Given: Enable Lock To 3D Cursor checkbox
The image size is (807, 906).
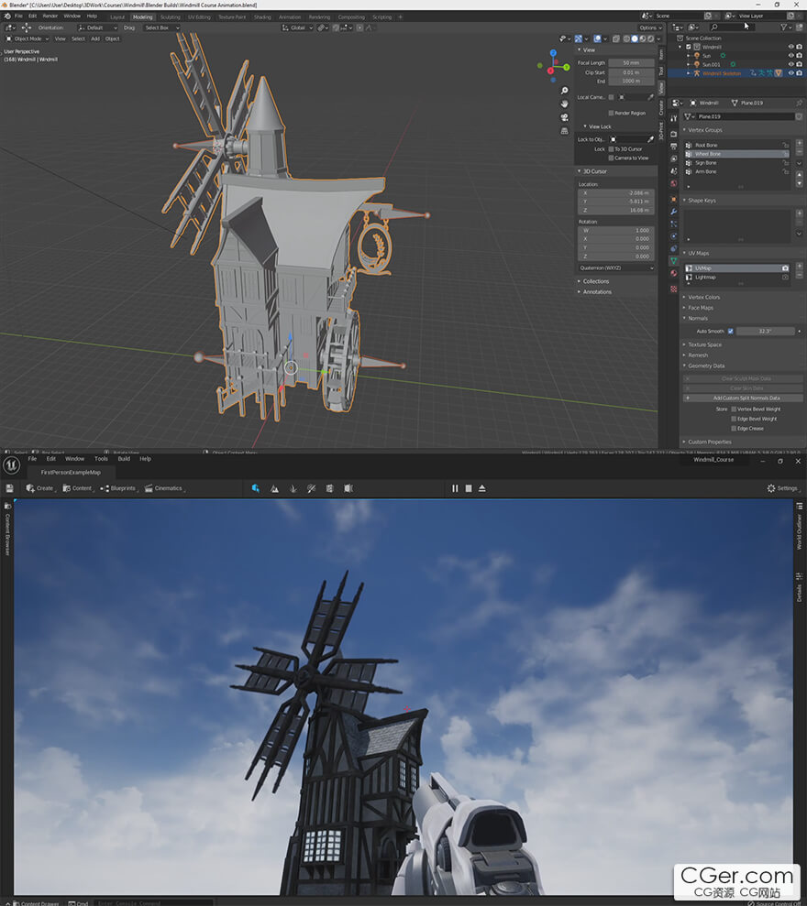Looking at the screenshot, I should 611,149.
